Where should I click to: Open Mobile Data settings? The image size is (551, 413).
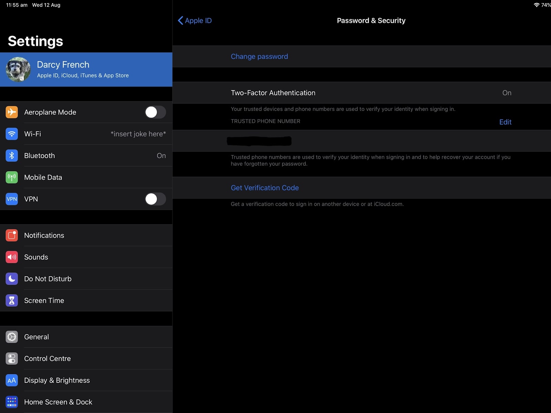86,177
